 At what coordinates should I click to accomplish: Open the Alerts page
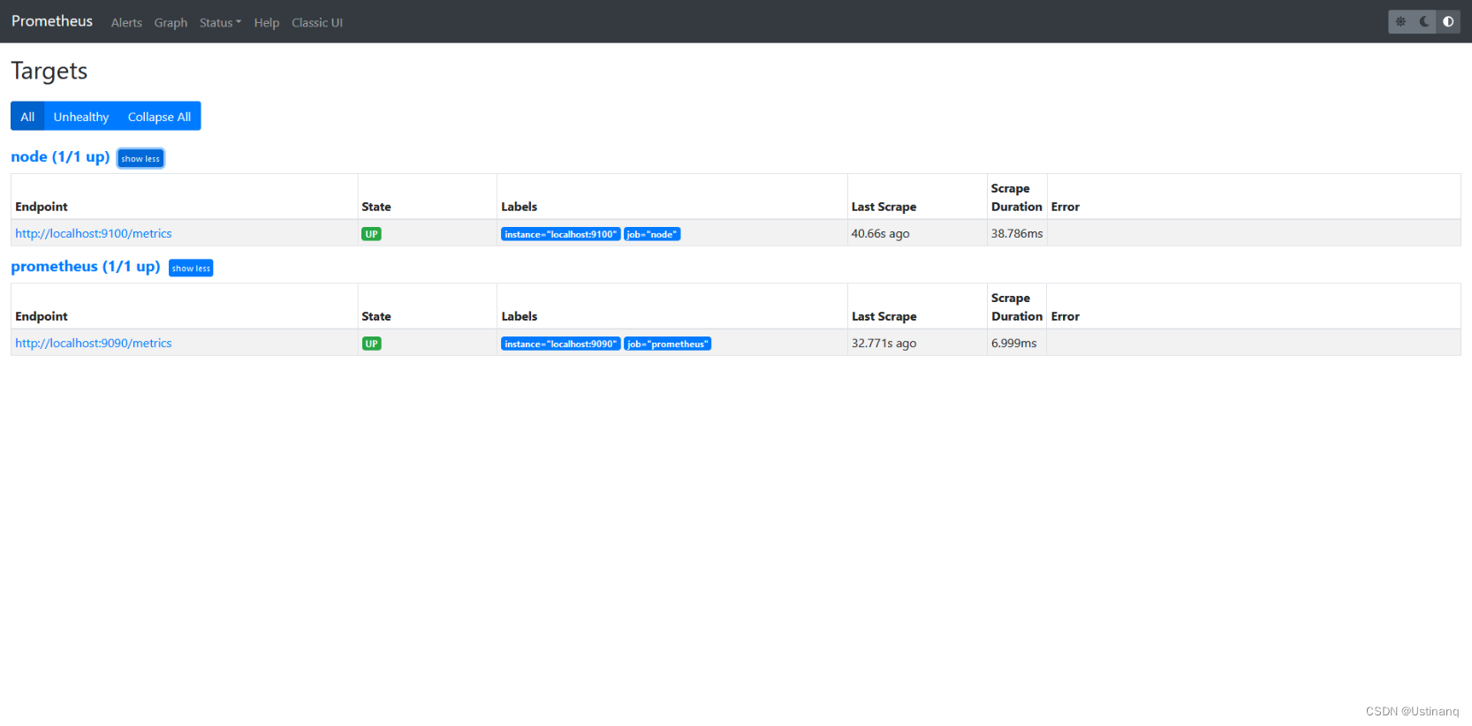click(x=126, y=23)
